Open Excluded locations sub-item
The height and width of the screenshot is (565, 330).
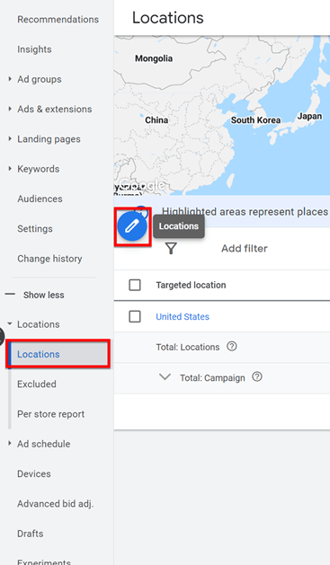point(37,384)
